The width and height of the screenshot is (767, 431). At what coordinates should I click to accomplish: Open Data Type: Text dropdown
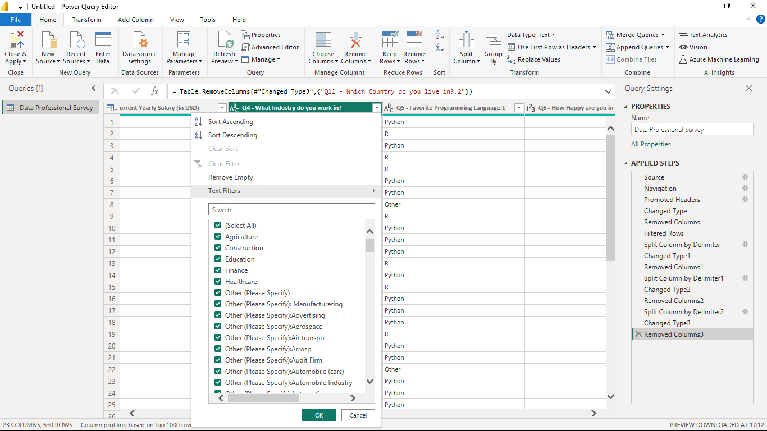(x=531, y=35)
